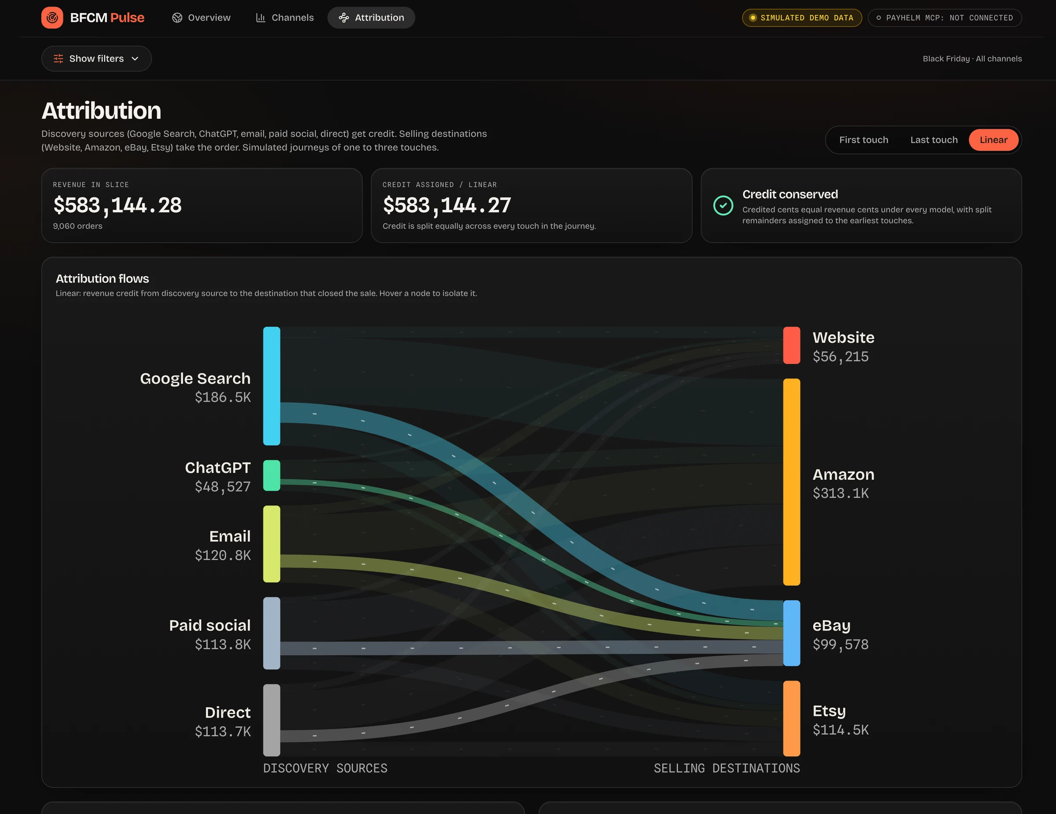The image size is (1056, 814).
Task: Open the Overview tab
Action: (202, 18)
